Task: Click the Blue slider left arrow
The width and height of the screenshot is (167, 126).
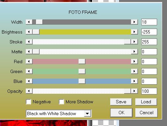Action: (29, 81)
